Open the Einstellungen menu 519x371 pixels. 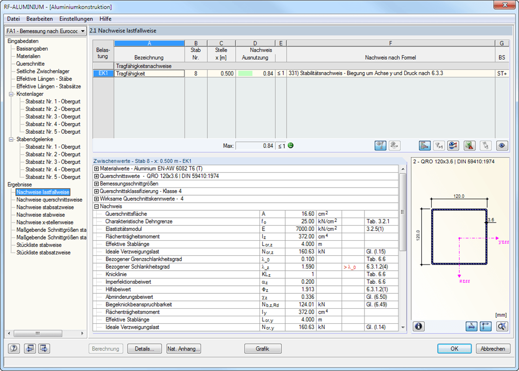76,19
